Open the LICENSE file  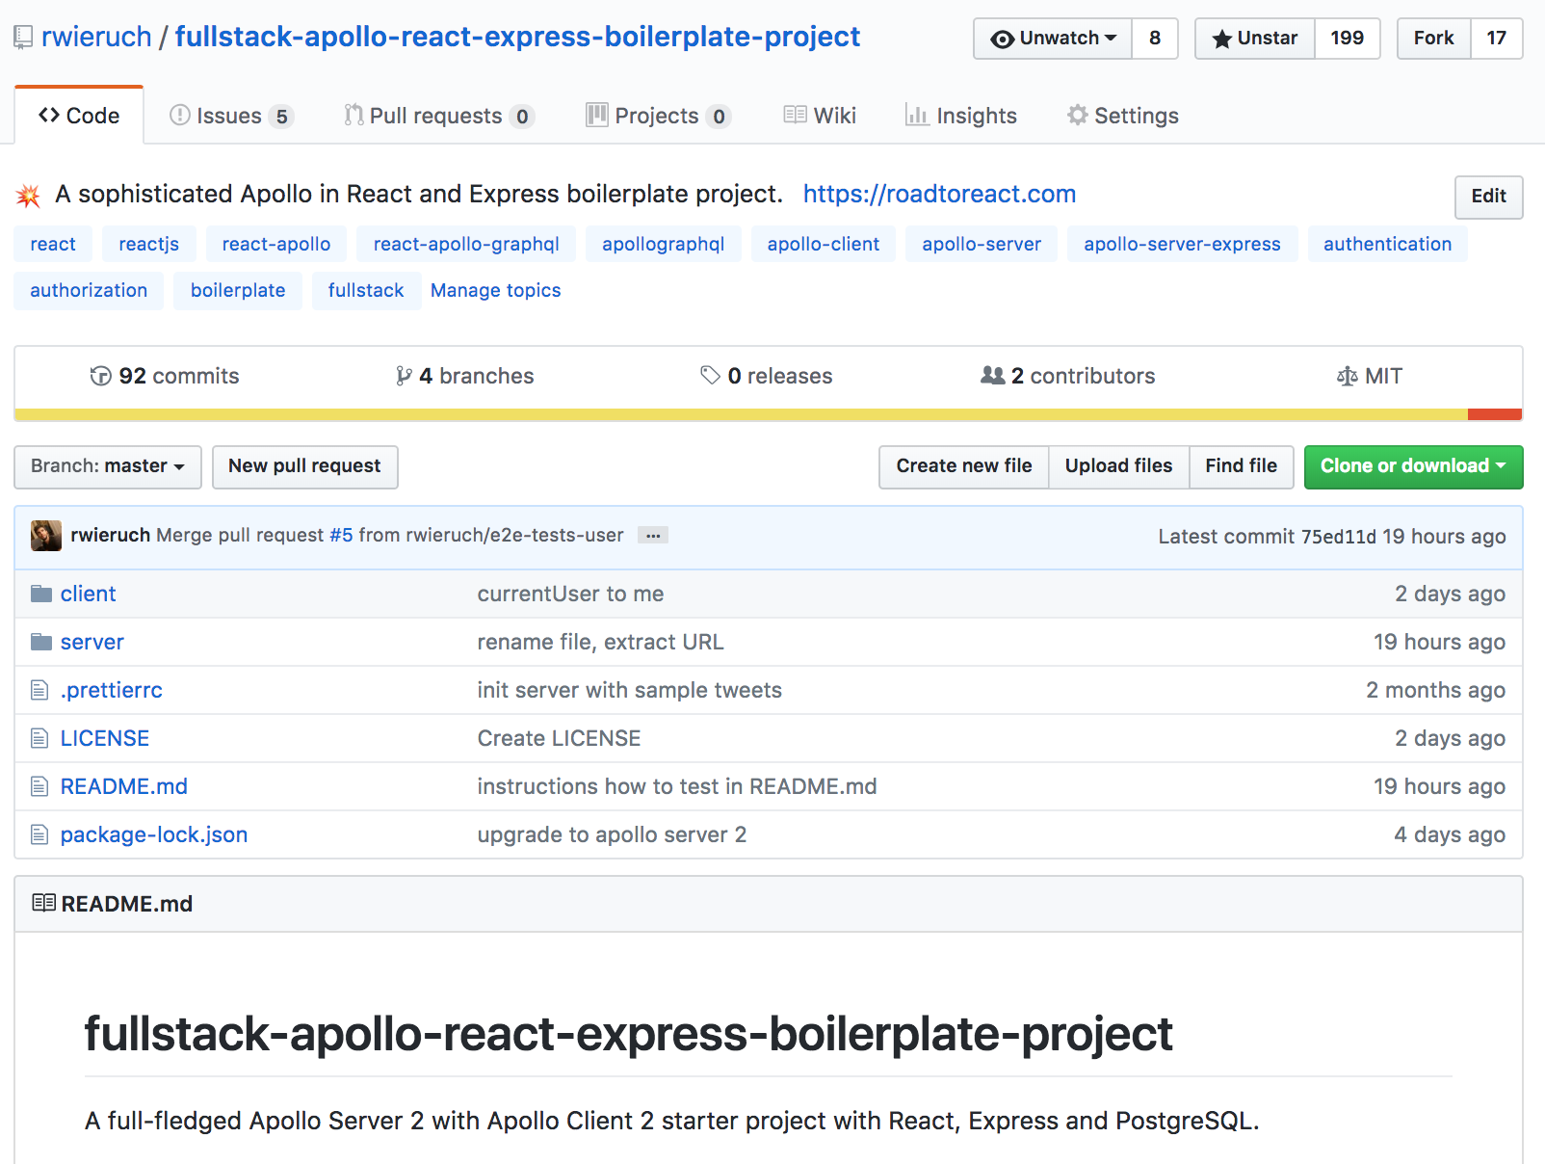pos(105,738)
